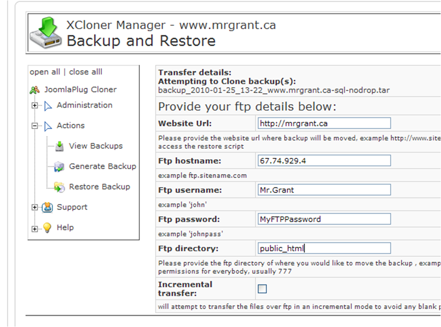Select Restore Backup in the tree
Image resolution: width=441 pixels, height=327 pixels.
click(99, 187)
